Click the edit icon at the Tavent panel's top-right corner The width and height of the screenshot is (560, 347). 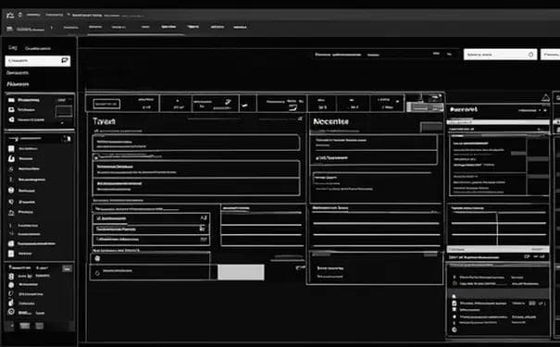(300, 118)
